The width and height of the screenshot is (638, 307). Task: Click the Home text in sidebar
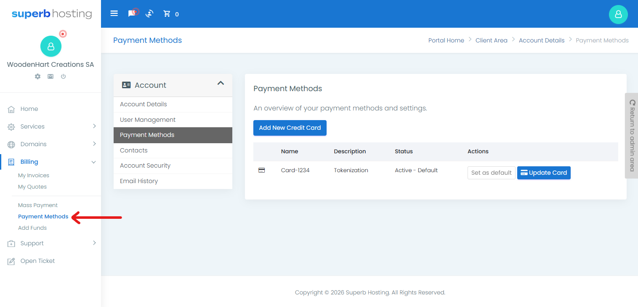[x=29, y=109]
